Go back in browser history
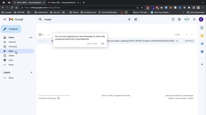This screenshot has width=206, height=115. coord(3,8)
